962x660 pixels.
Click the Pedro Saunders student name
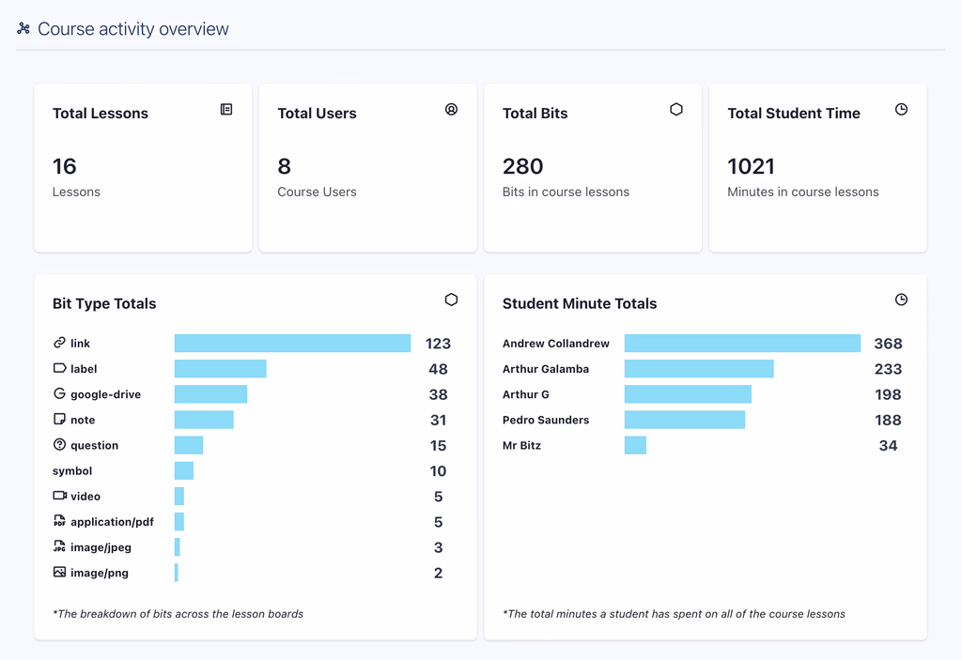(546, 420)
